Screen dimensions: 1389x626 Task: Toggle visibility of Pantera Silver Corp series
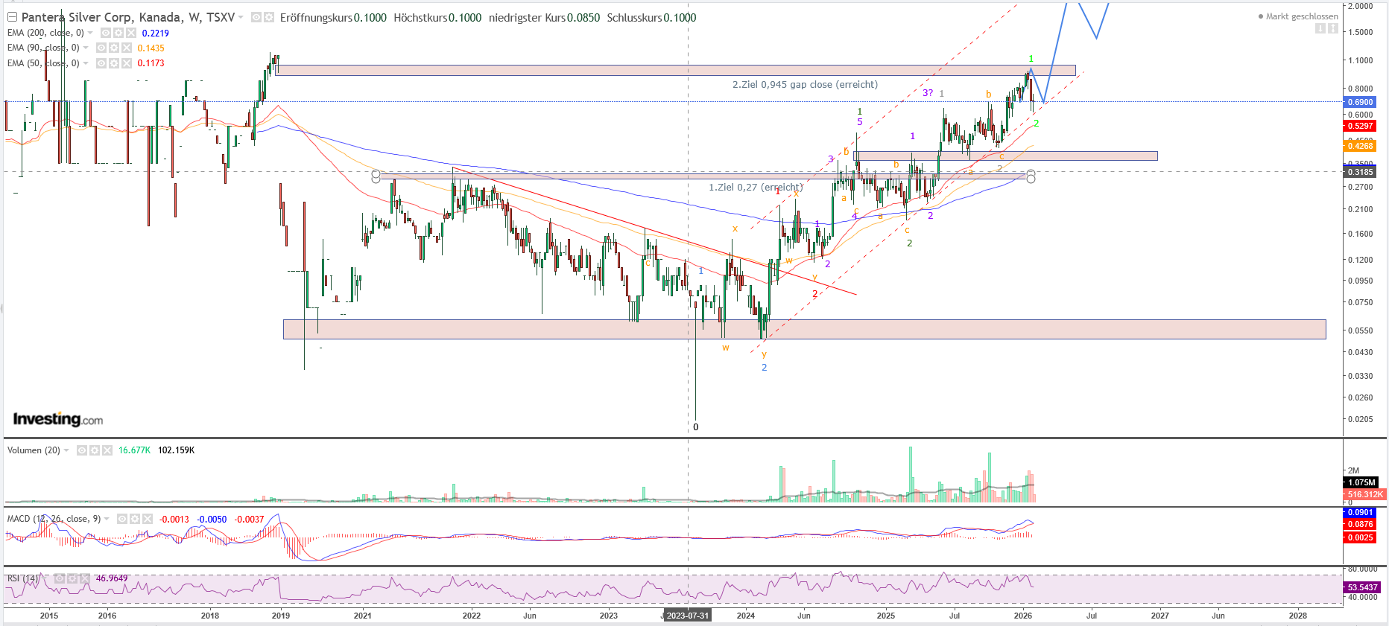256,17
